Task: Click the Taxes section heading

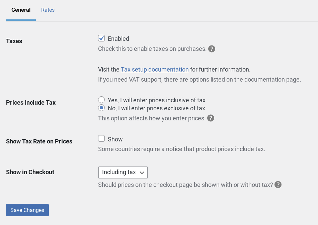Action: click(x=14, y=41)
